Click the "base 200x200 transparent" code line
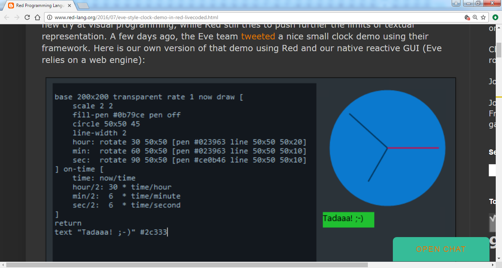The width and height of the screenshot is (502, 268). pos(149,97)
